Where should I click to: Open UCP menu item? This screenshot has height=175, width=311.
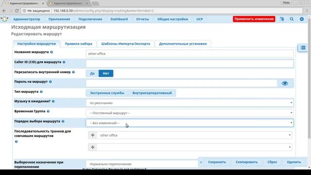(200, 19)
